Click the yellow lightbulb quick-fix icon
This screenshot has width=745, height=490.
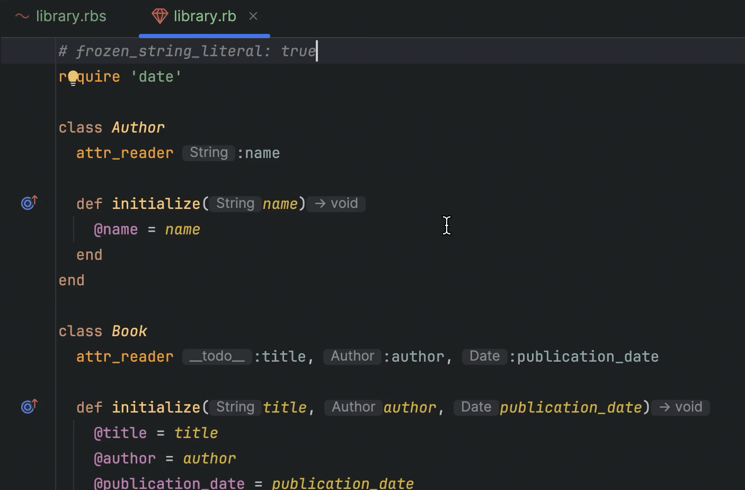[73, 77]
